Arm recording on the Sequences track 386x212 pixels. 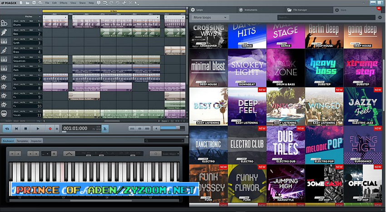click(x=31, y=57)
